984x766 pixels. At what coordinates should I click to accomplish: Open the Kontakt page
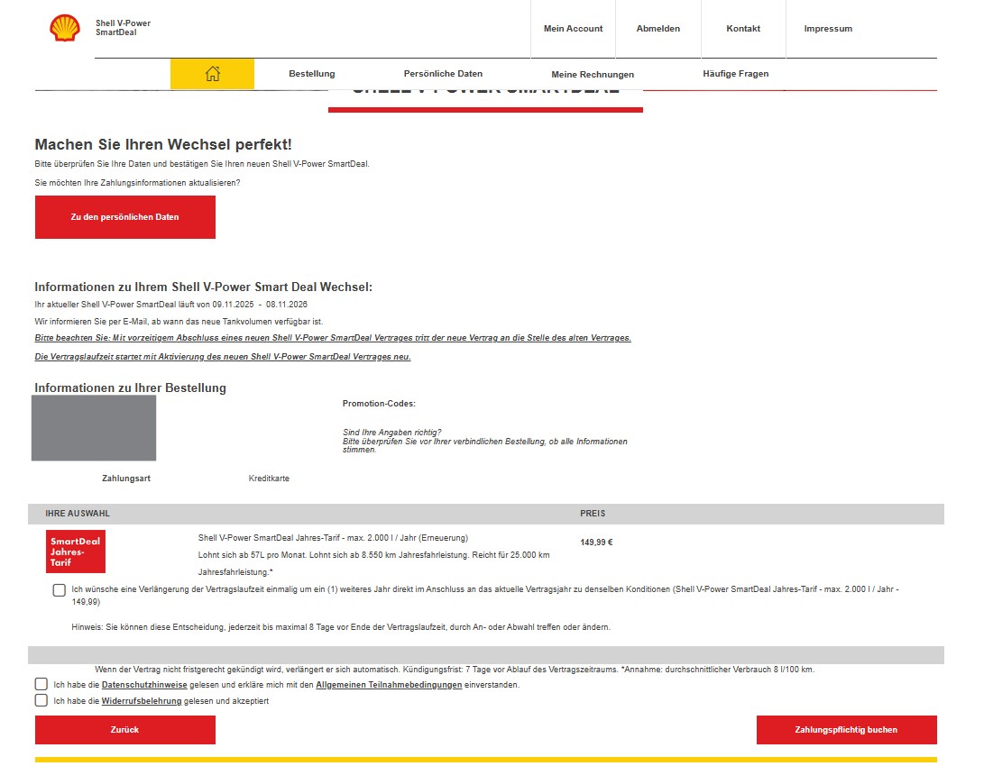point(743,29)
